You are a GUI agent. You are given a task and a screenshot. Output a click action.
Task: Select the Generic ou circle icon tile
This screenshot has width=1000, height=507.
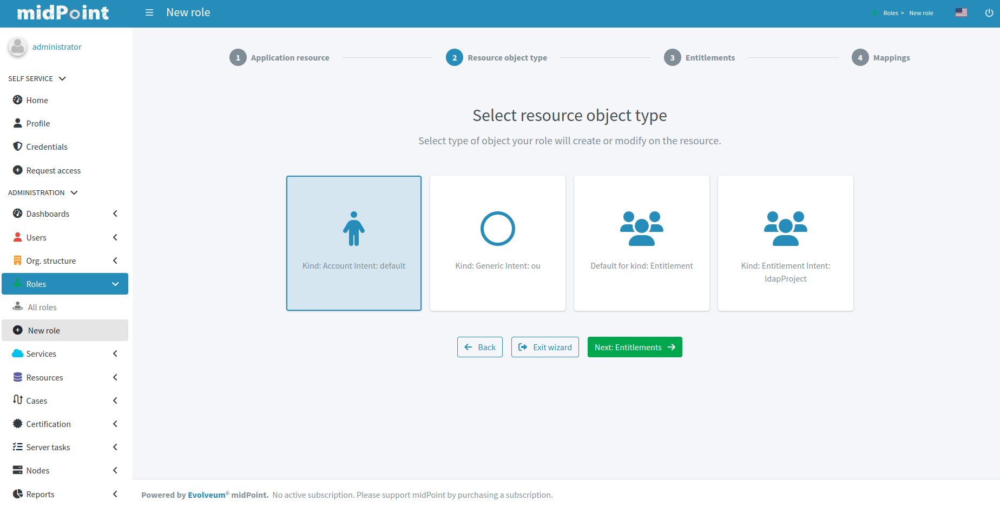tap(497, 229)
